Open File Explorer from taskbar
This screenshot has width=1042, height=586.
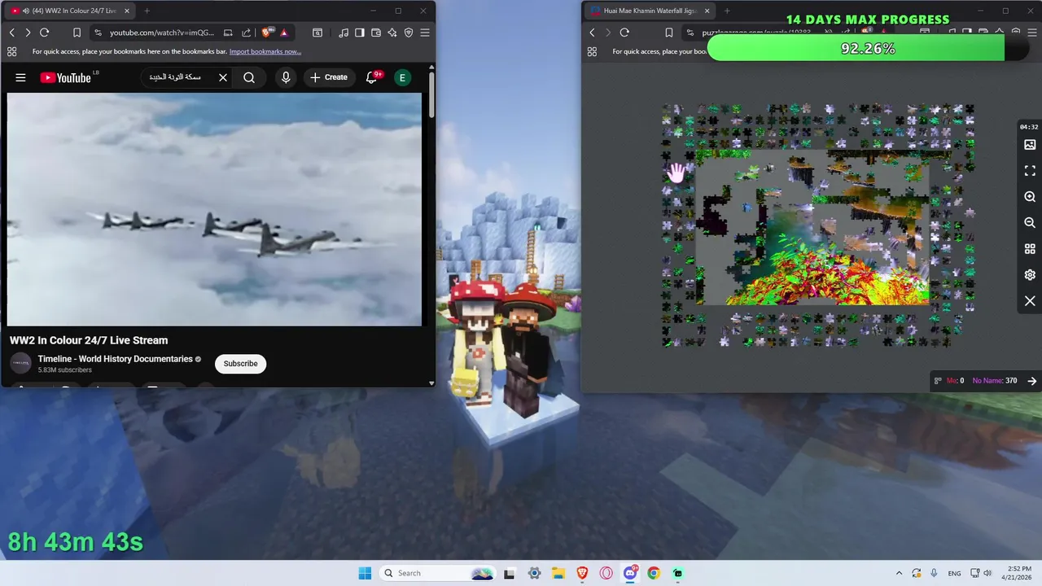[x=558, y=573]
